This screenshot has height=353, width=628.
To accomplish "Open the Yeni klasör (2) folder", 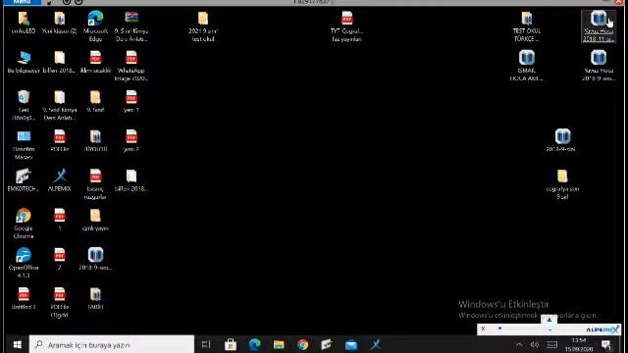I will [x=59, y=23].
